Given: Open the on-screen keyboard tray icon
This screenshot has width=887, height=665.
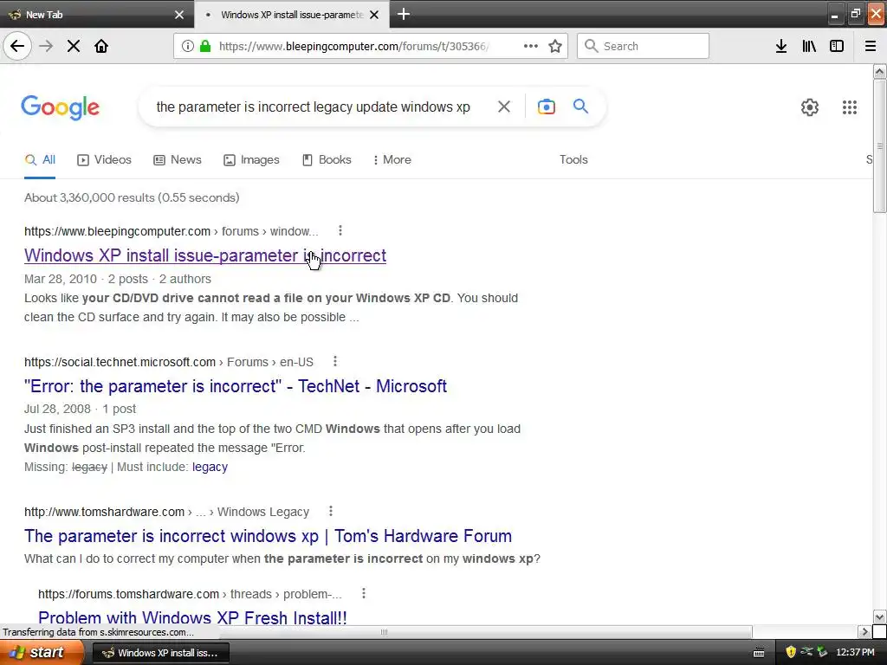Looking at the screenshot, I should 759,653.
